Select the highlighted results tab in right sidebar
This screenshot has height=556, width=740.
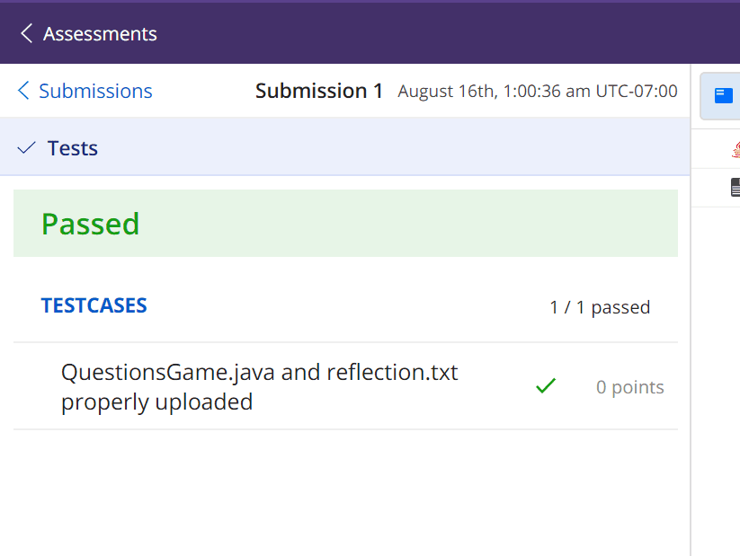click(720, 96)
